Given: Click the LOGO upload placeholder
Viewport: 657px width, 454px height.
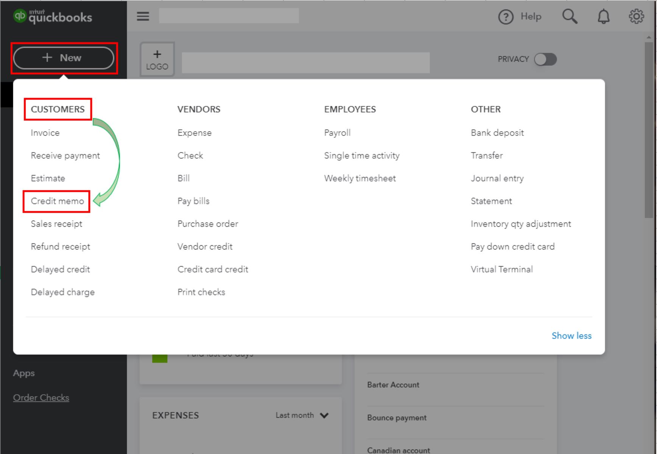Looking at the screenshot, I should click(x=157, y=59).
